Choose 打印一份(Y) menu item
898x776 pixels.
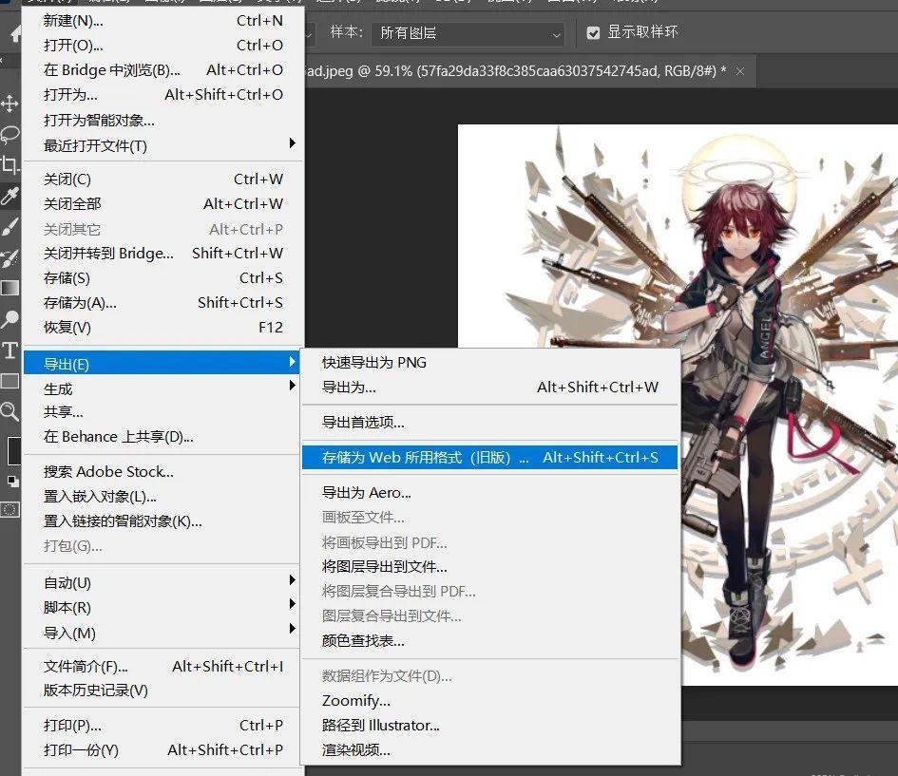tap(163, 749)
